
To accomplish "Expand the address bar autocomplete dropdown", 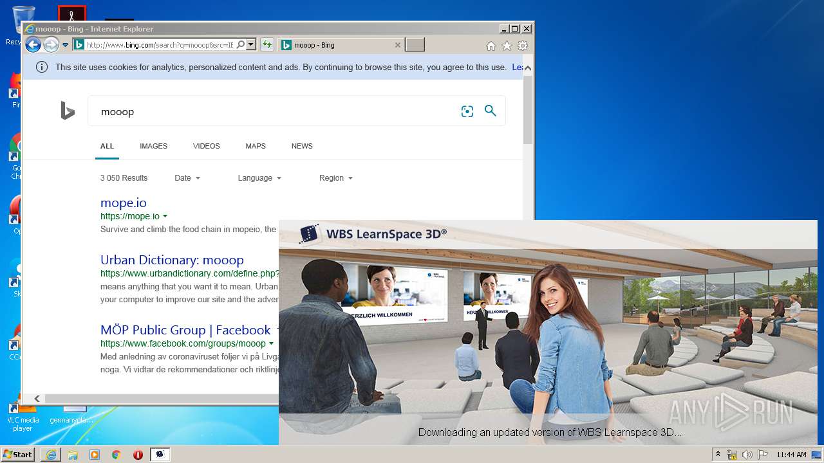I will pos(251,45).
